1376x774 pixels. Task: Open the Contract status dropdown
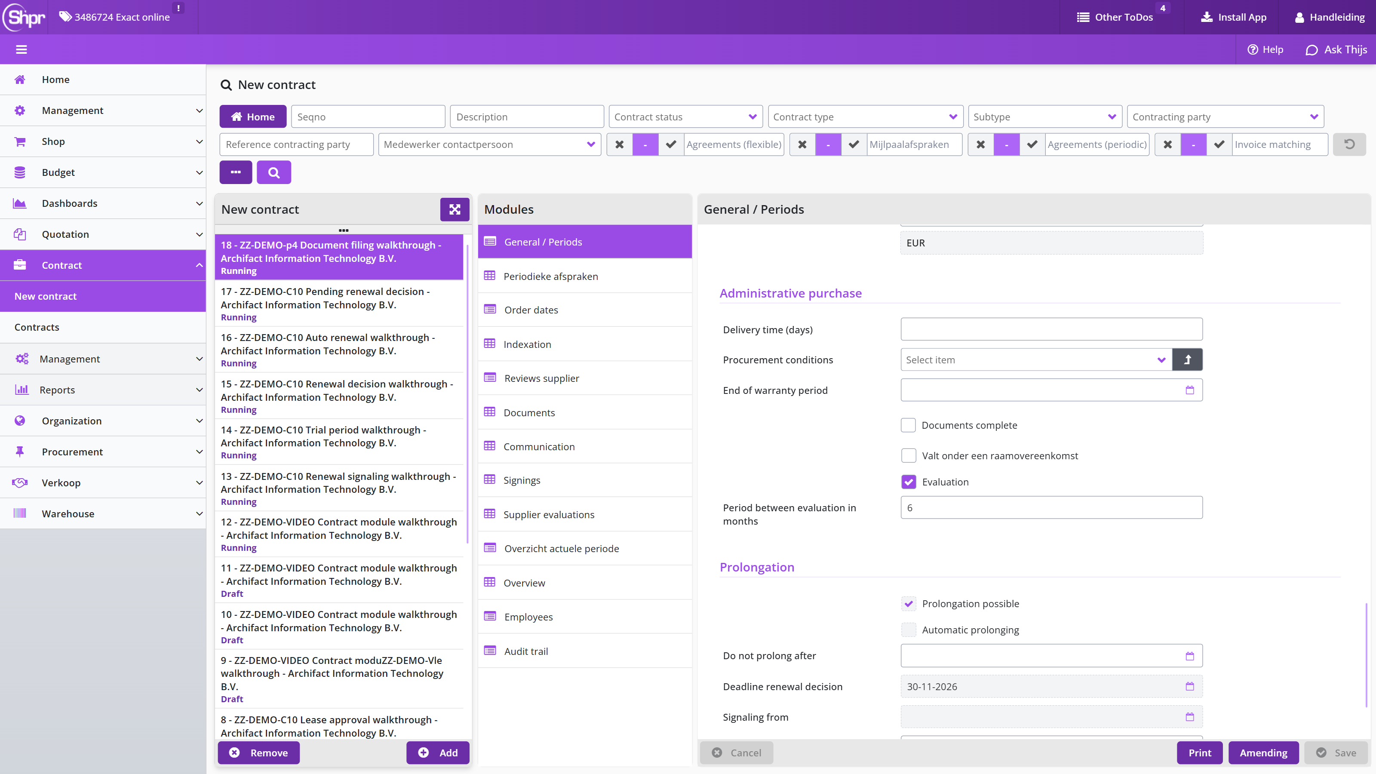[685, 117]
